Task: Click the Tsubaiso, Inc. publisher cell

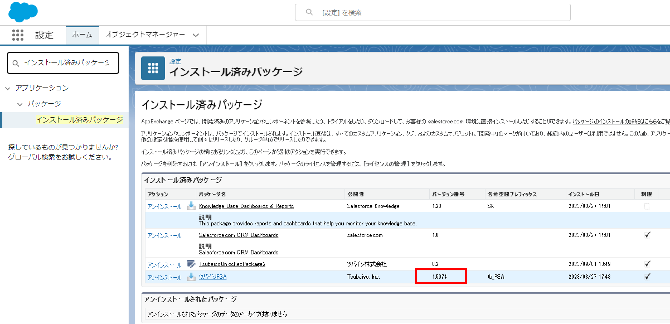Action: (x=364, y=277)
